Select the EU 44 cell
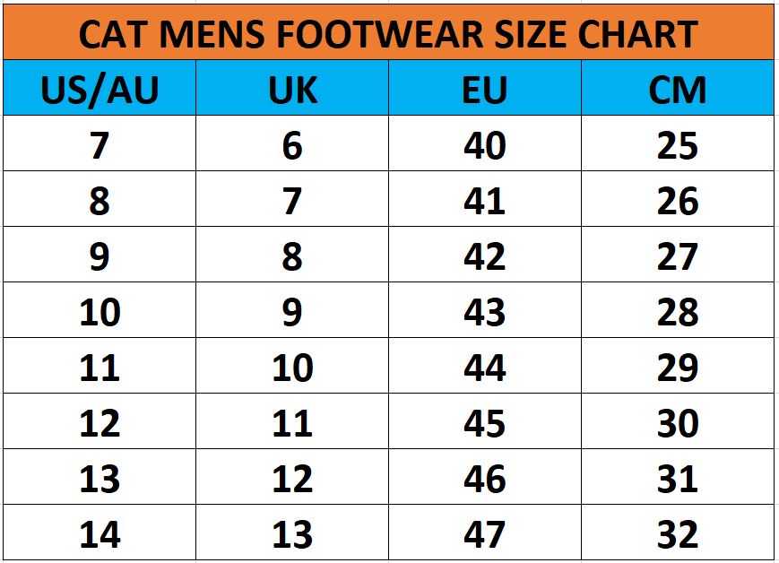The image size is (779, 563). (485, 367)
